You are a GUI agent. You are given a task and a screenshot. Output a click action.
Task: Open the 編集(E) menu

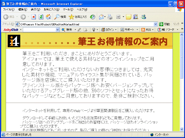(x=22, y=10)
